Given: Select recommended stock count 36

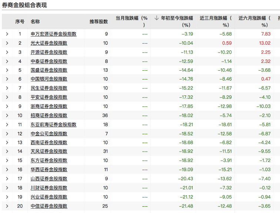Looking at the screenshot, I should point(105,115).
